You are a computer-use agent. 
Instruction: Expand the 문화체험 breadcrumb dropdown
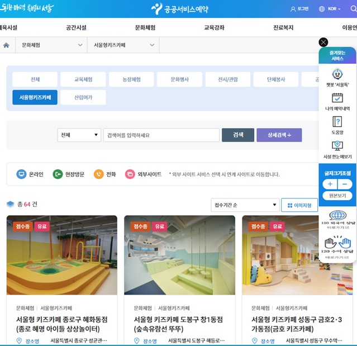pos(51,45)
